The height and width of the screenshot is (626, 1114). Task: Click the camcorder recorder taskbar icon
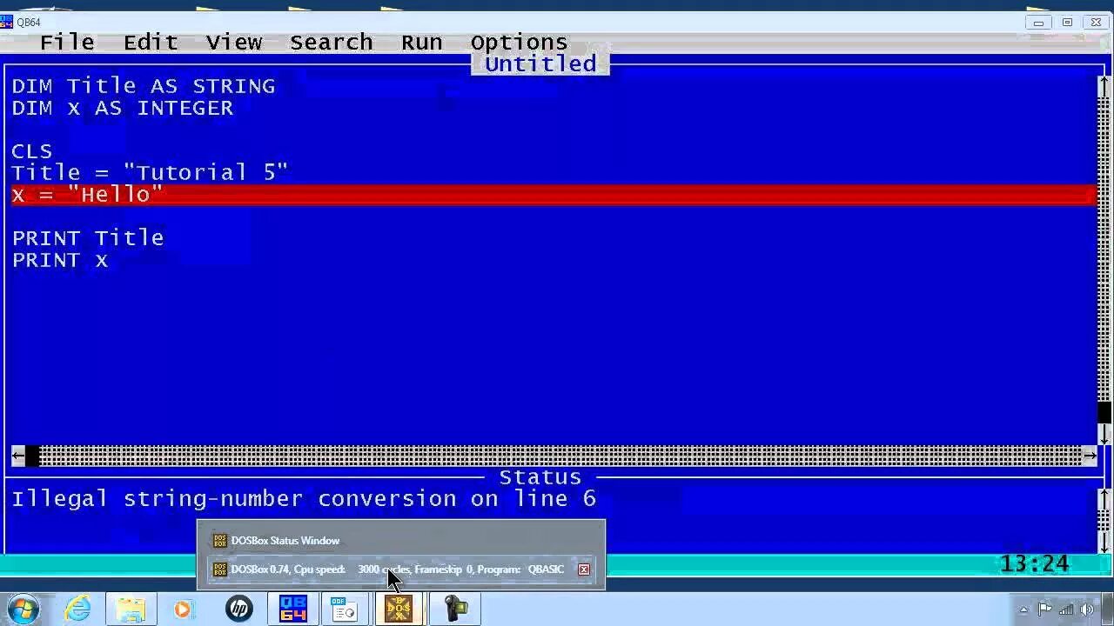(x=453, y=609)
